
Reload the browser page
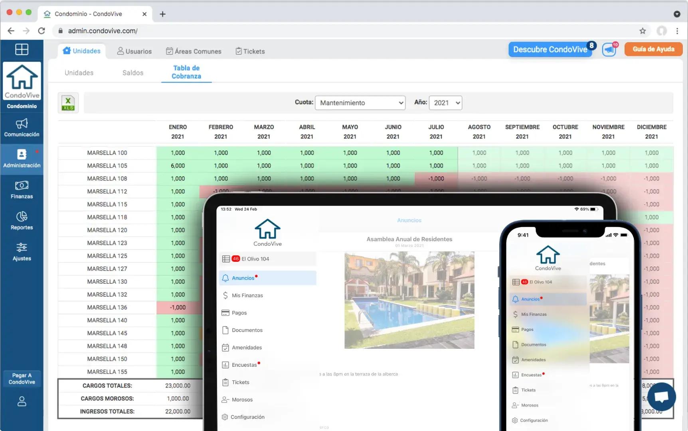tap(42, 31)
